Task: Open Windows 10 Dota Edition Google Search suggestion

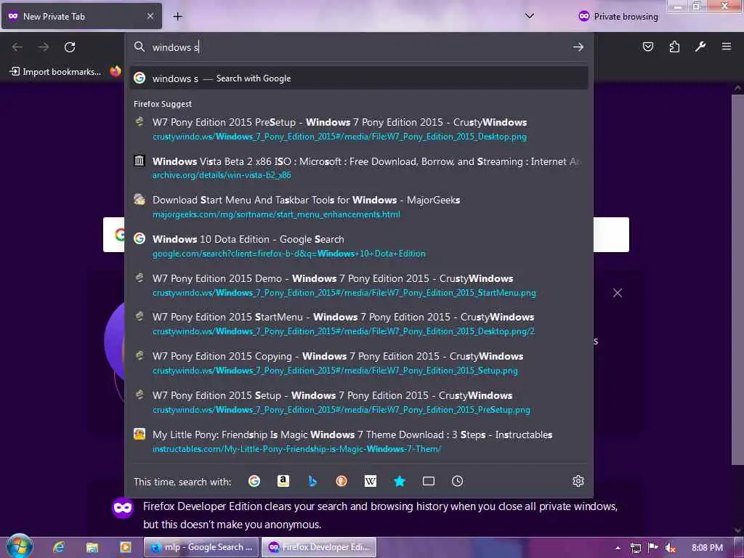Action: coord(359,246)
